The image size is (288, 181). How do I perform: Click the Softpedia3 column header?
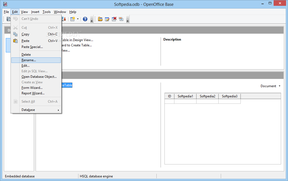click(x=230, y=96)
